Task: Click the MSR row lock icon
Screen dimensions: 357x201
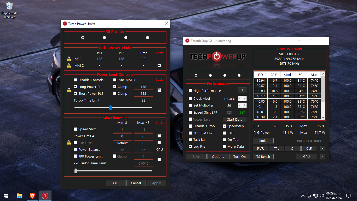Action: point(69,59)
